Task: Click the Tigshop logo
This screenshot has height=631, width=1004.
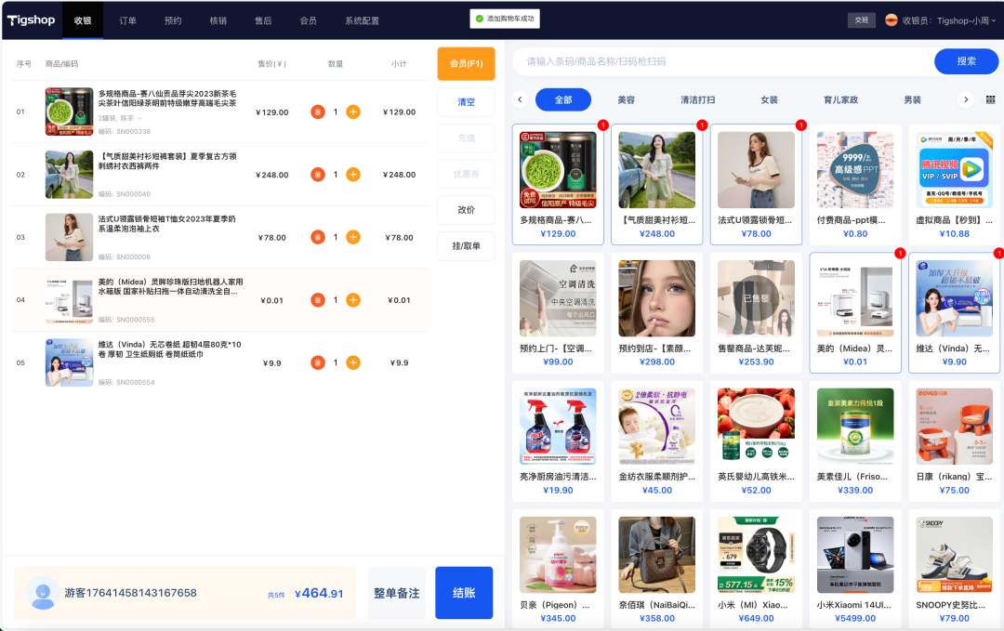Action: 30,20
